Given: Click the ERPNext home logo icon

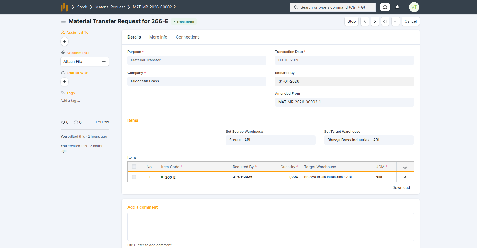Looking at the screenshot, I should [64, 7].
